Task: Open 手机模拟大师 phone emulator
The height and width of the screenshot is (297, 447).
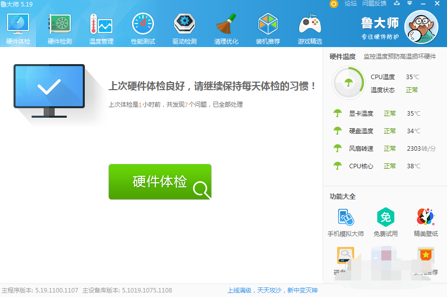Action: click(345, 223)
